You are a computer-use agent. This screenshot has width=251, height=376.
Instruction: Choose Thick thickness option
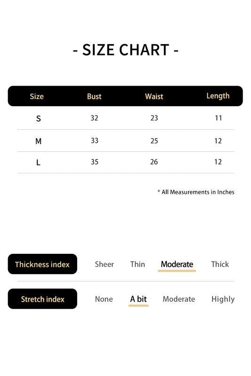[x=220, y=264]
